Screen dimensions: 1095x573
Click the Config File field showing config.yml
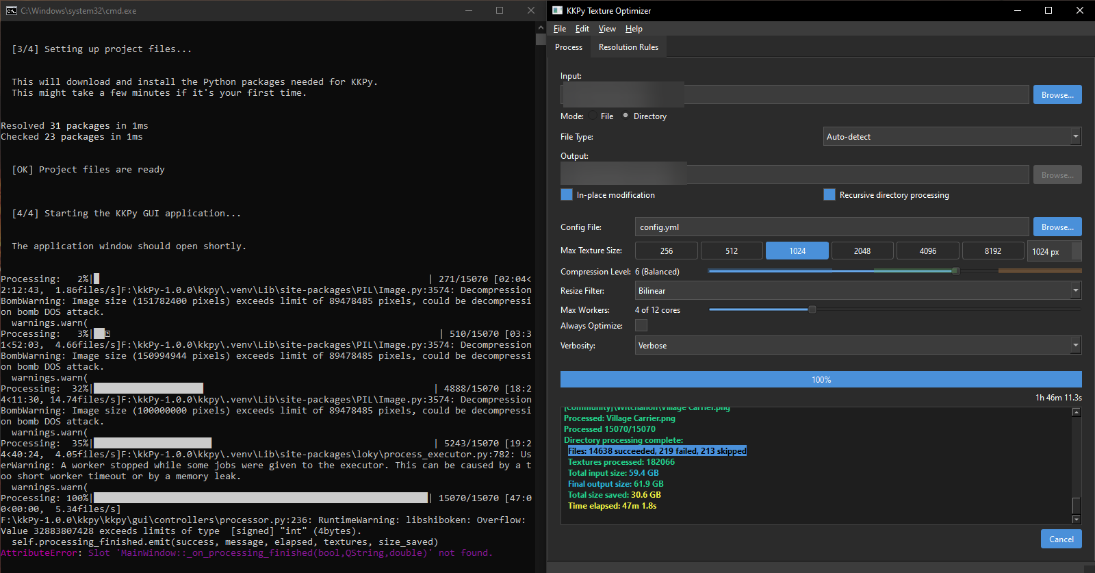point(832,227)
